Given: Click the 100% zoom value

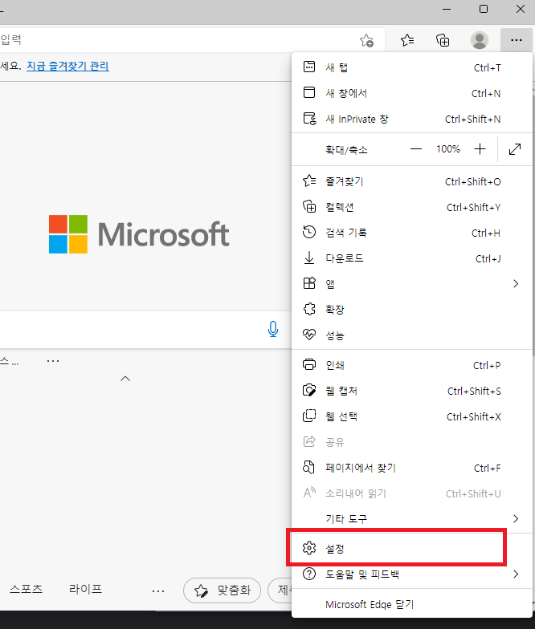Looking at the screenshot, I should [448, 149].
